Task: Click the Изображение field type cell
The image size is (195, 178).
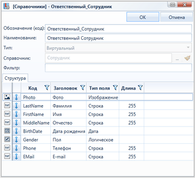Action: coord(103,97)
